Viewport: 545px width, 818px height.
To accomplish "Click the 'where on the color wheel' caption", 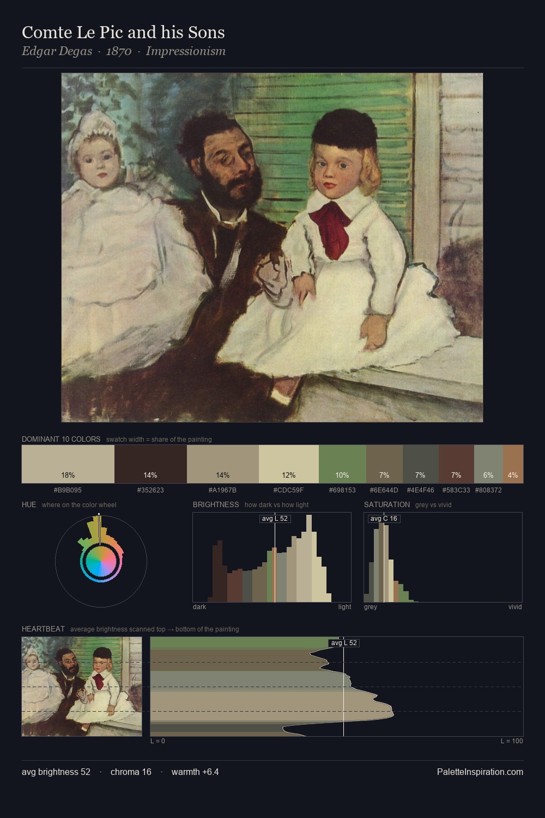I will (x=79, y=504).
